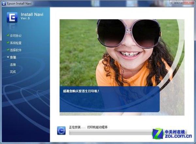Click the promotional photo of girl with sunglasses
This screenshot has width=196, height=144.
tap(122, 67)
